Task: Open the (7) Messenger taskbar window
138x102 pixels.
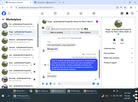Action: coord(22,96)
